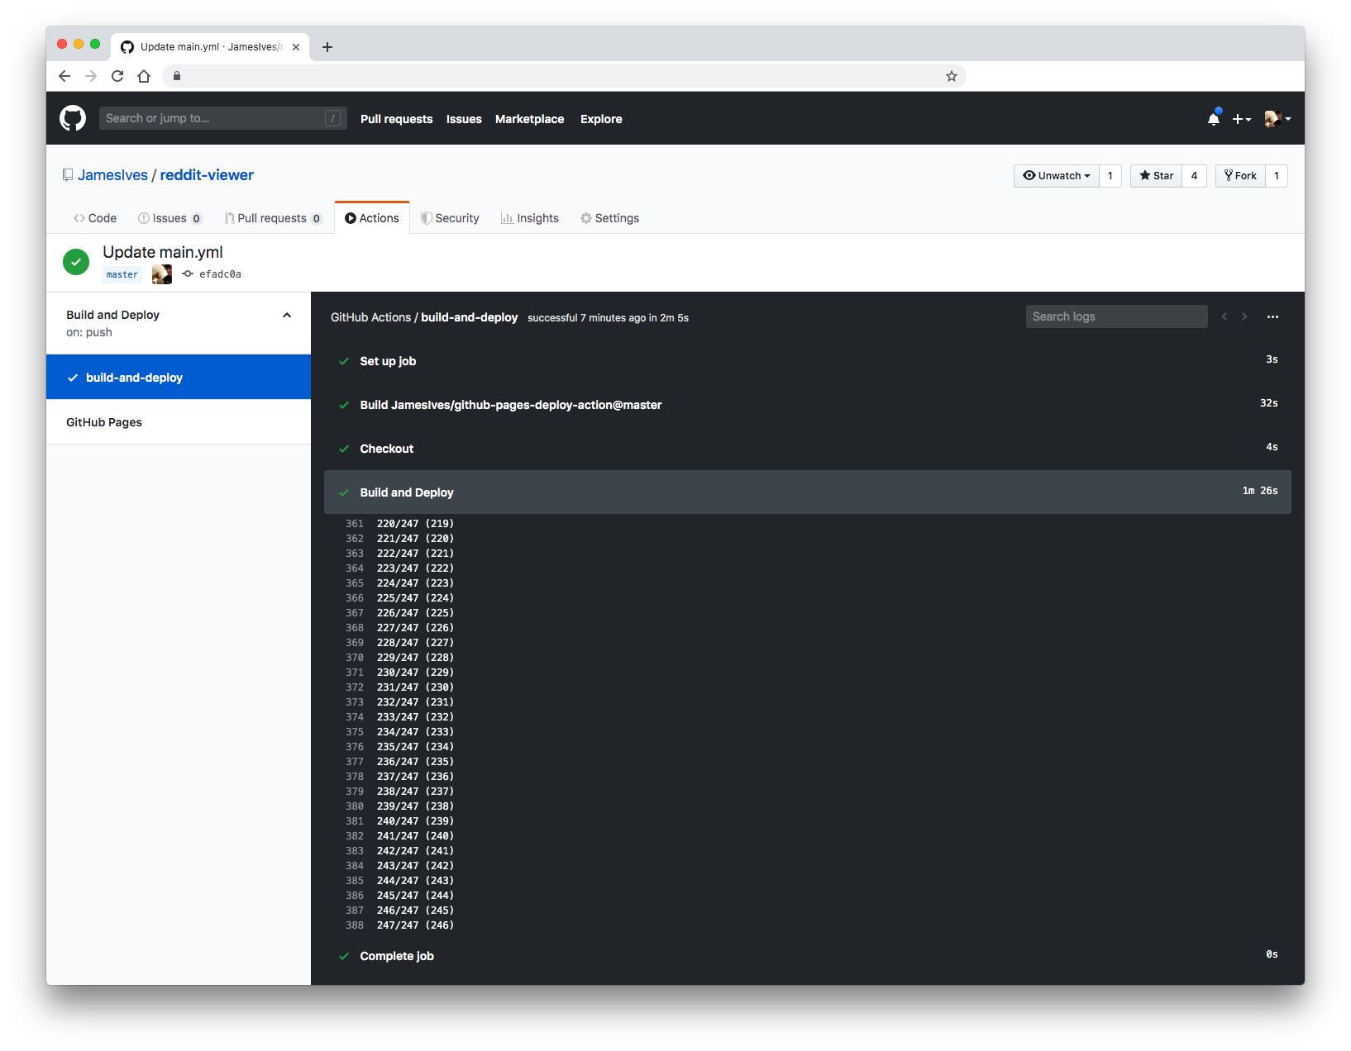Screen dimensions: 1351x1051
Task: Click the repository Forks count 1
Action: tap(1276, 176)
